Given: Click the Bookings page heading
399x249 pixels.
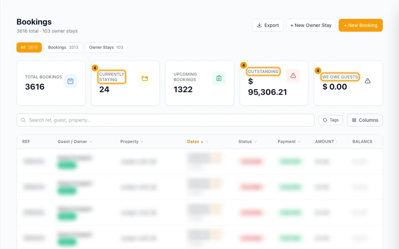Looking at the screenshot, I should click(34, 22).
